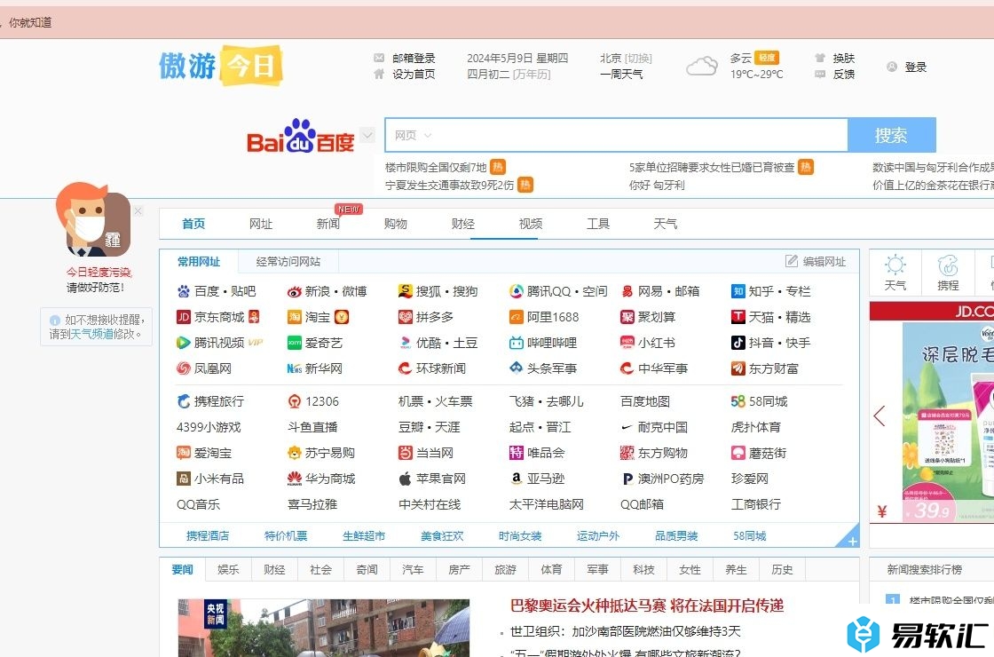Click the blue 搜索 button

(x=891, y=135)
